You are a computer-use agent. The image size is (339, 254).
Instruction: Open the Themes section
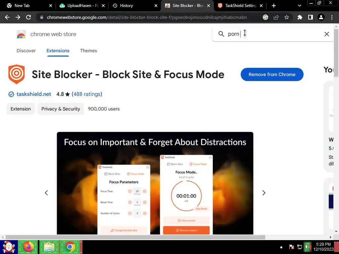pyautogui.click(x=88, y=51)
